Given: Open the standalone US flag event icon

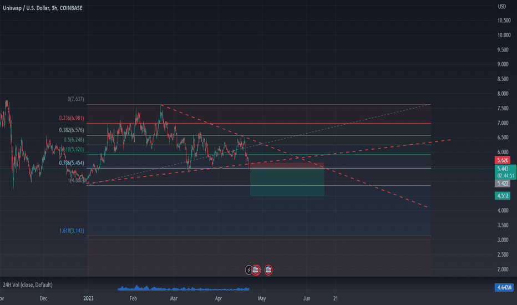Looking at the screenshot, I should click(268, 270).
